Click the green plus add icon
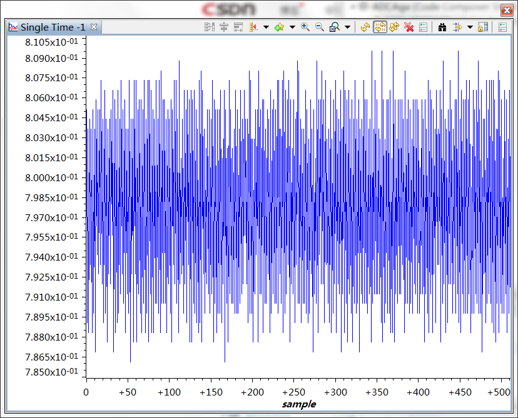 [279, 27]
